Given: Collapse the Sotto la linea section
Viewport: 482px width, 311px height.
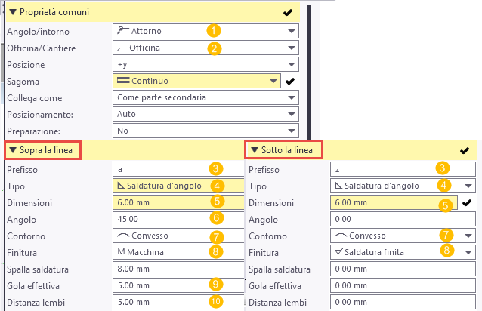Looking at the screenshot, I should pyautogui.click(x=254, y=150).
